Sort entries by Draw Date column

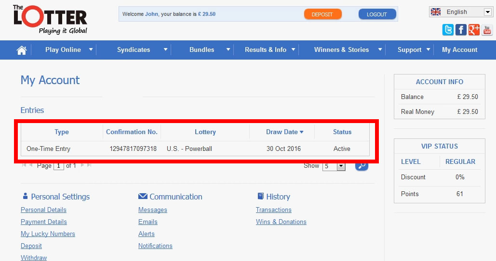tap(284, 132)
